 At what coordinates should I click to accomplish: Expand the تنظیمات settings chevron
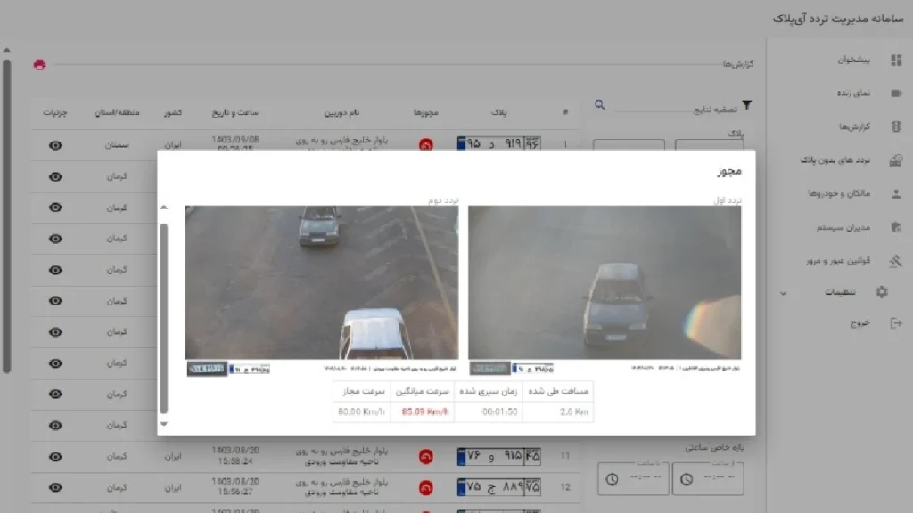point(783,293)
